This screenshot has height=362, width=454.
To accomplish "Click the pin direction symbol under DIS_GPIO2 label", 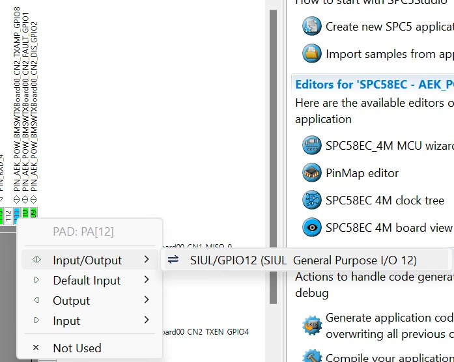I will click(34, 199).
